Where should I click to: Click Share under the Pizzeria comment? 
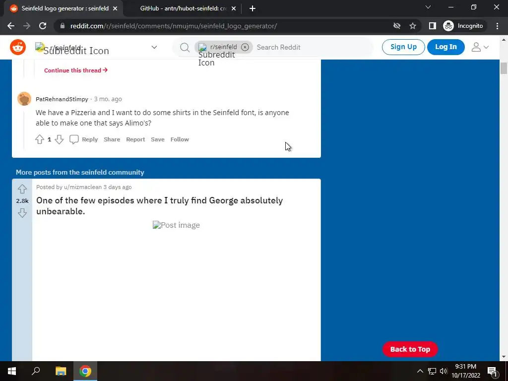coord(112,139)
